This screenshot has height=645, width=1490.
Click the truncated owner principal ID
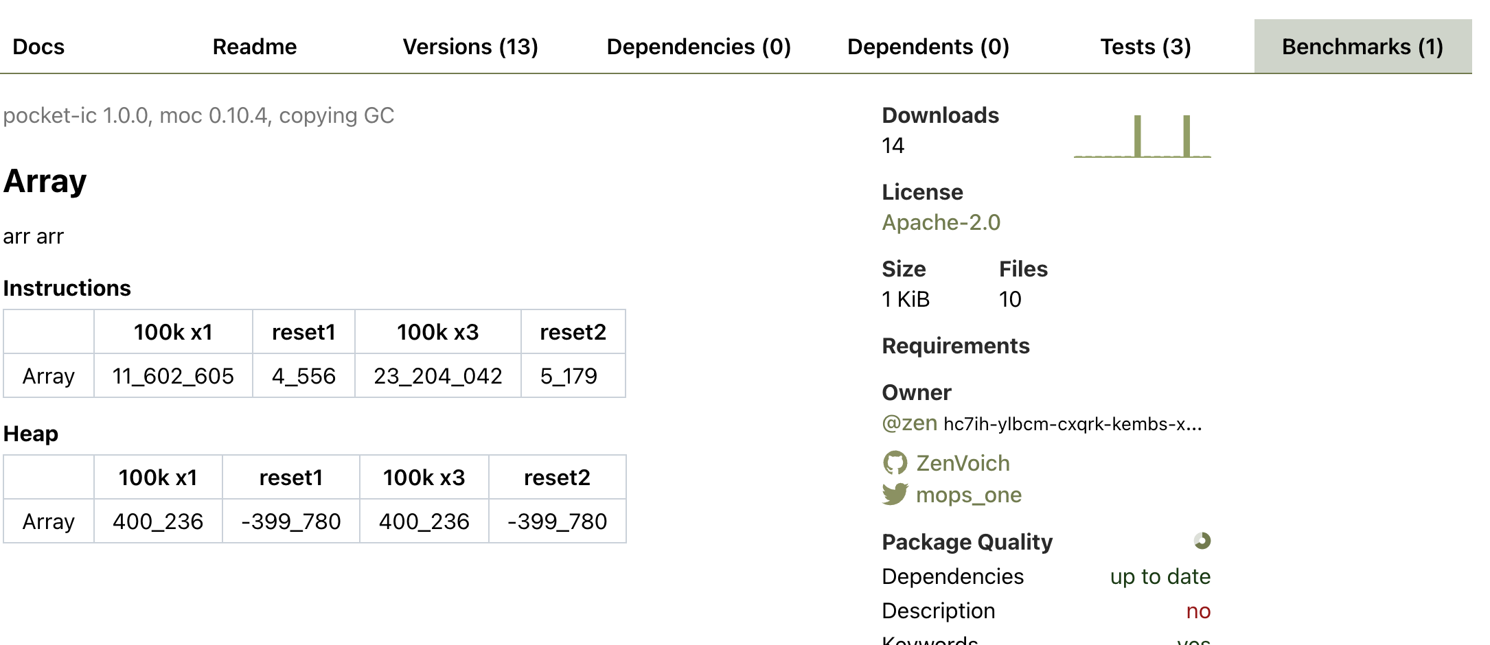click(x=1073, y=424)
